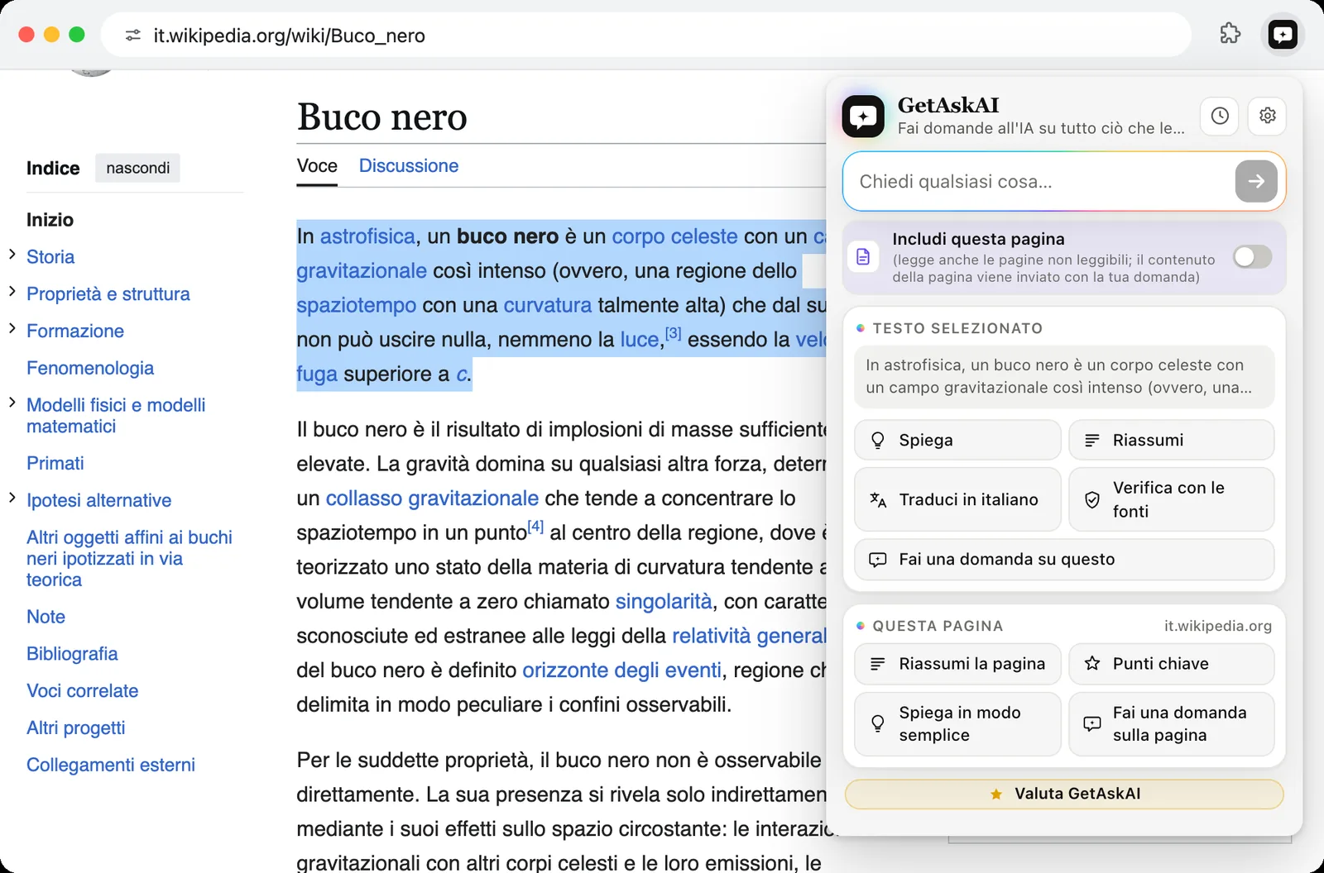
Task: Click the Punti chiave button
Action: click(1171, 664)
